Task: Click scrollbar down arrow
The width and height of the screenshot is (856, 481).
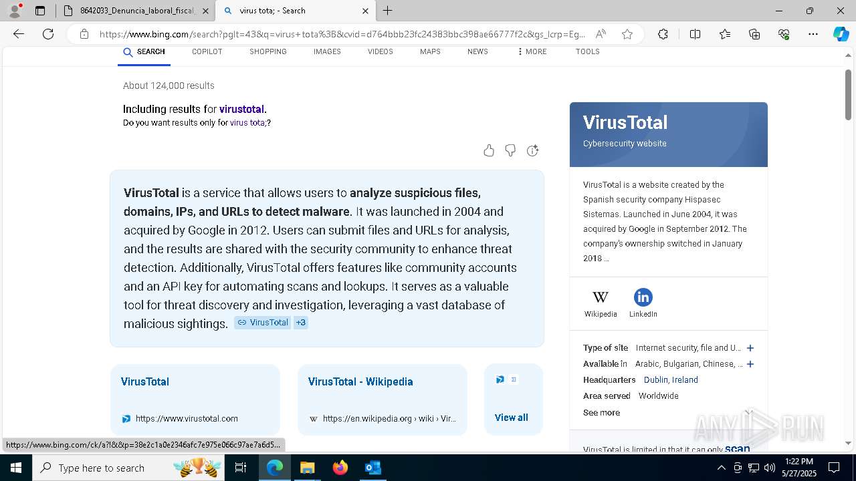Action: (848, 443)
